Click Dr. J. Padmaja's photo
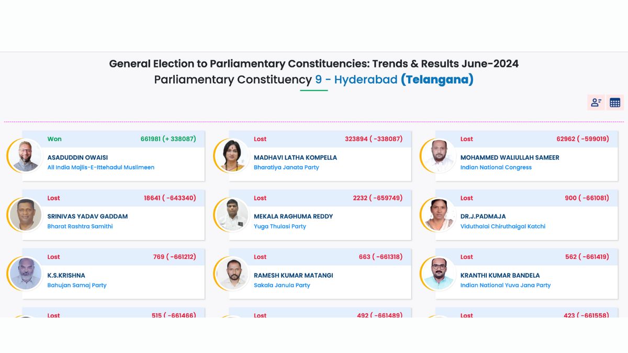 [439, 215]
